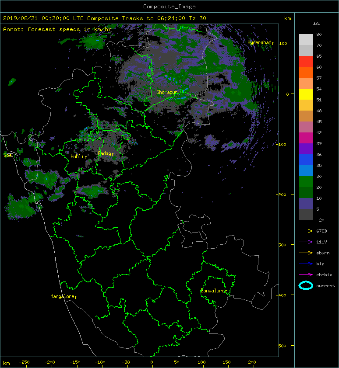This screenshot has height=368, width=339.
Task: Click the blue bip arrow legend icon
Action: tap(306, 264)
